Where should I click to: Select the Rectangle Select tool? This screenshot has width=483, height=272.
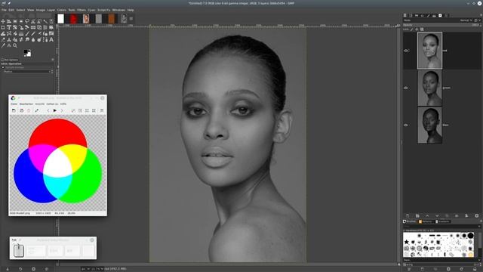(x=15, y=21)
